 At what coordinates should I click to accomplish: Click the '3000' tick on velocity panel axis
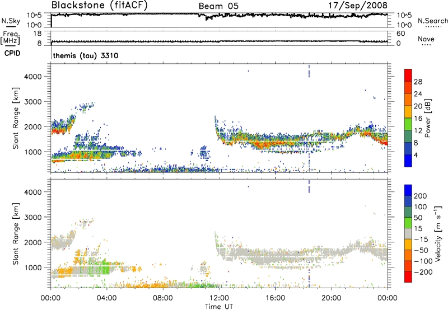click(32, 217)
